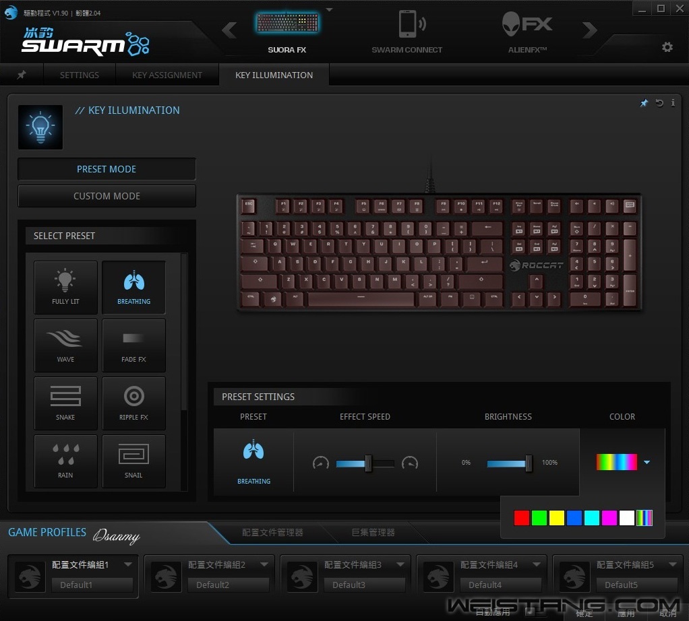Screen dimensions: 689x621
Task: Select the Breathing preset in the preset list
Action: pyautogui.click(x=133, y=288)
